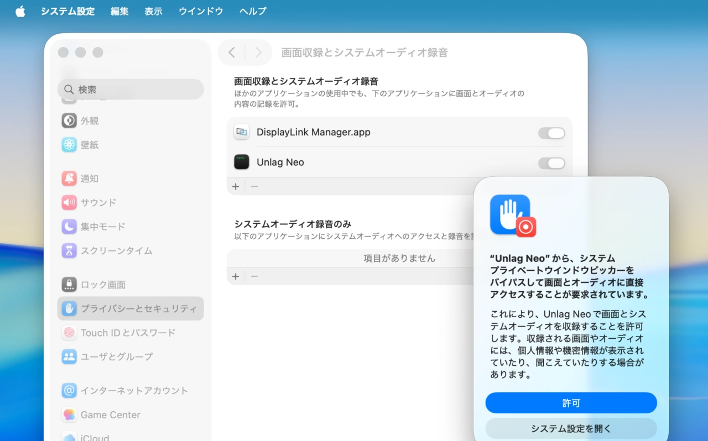Toggle DisplayLink Manager.app screen recording switch
Viewport: 708px width, 441px height.
tap(551, 133)
